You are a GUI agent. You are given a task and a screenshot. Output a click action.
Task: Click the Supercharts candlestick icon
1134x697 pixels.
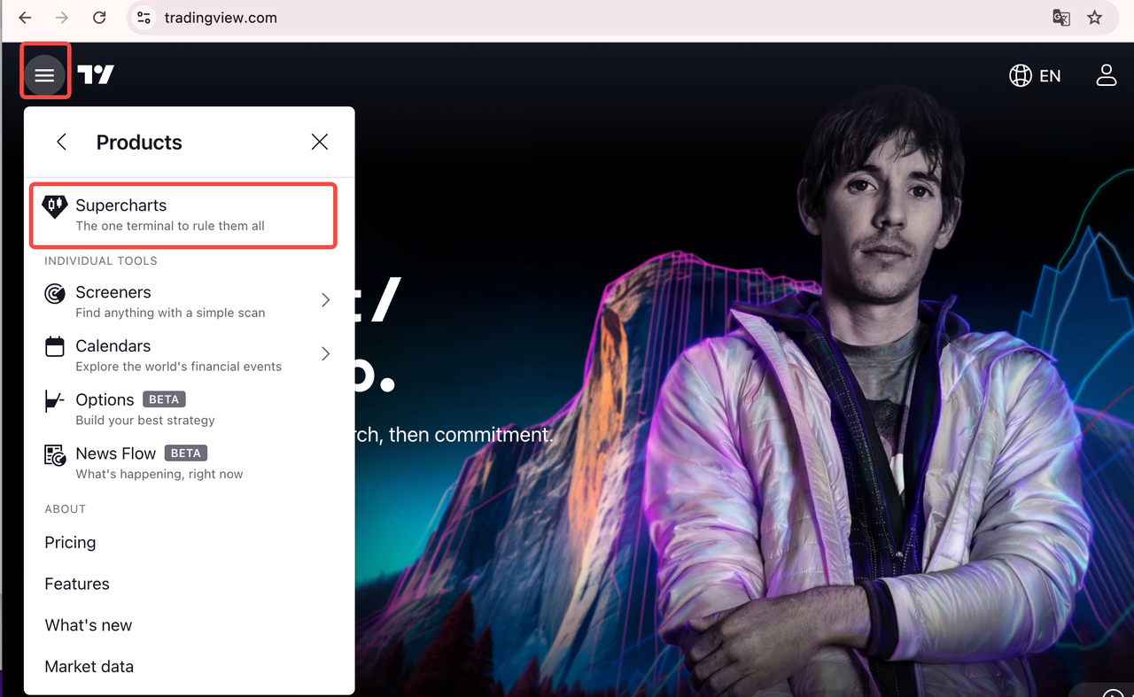[x=55, y=206]
